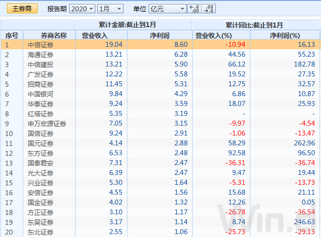321x240 pixels.
Task: Select the 方正证券 row
Action: 160,212
